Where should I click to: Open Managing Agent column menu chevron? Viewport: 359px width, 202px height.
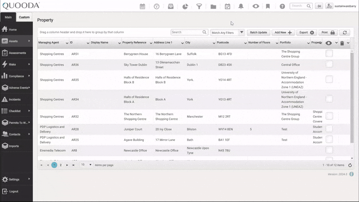pos(67,43)
